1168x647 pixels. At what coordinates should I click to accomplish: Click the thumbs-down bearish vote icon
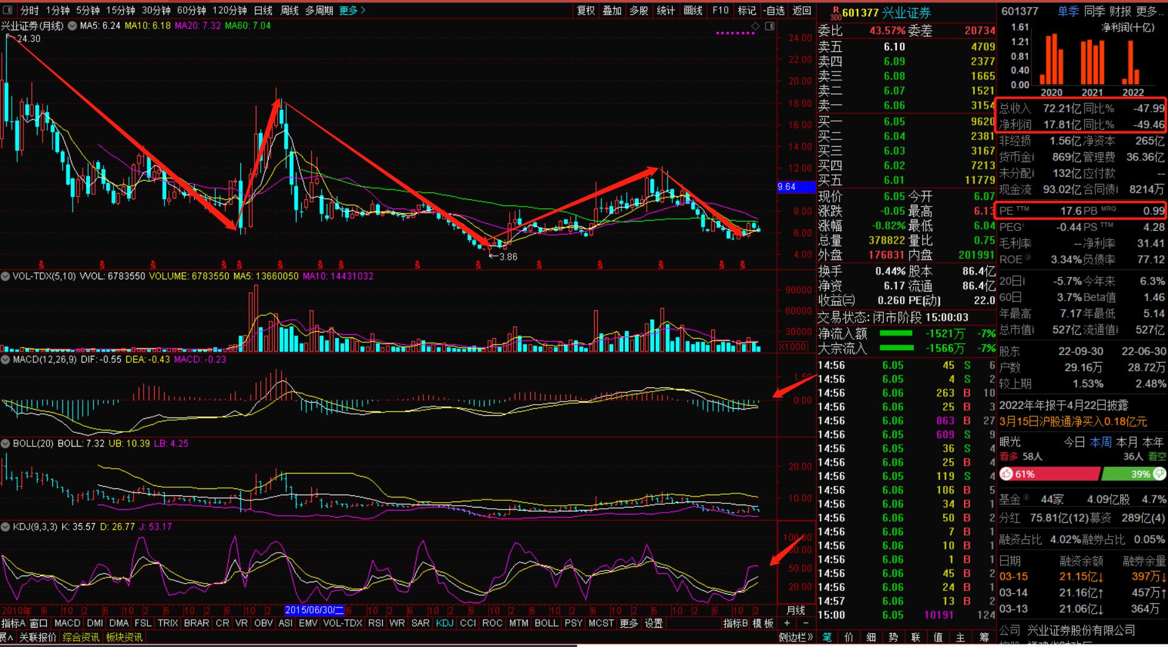tap(1159, 474)
